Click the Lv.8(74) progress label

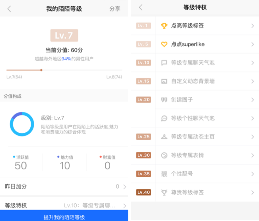tap(114, 77)
